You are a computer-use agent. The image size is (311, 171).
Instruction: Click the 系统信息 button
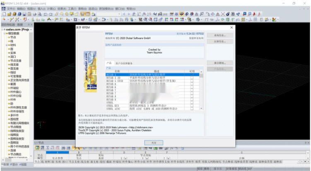coord(219,36)
